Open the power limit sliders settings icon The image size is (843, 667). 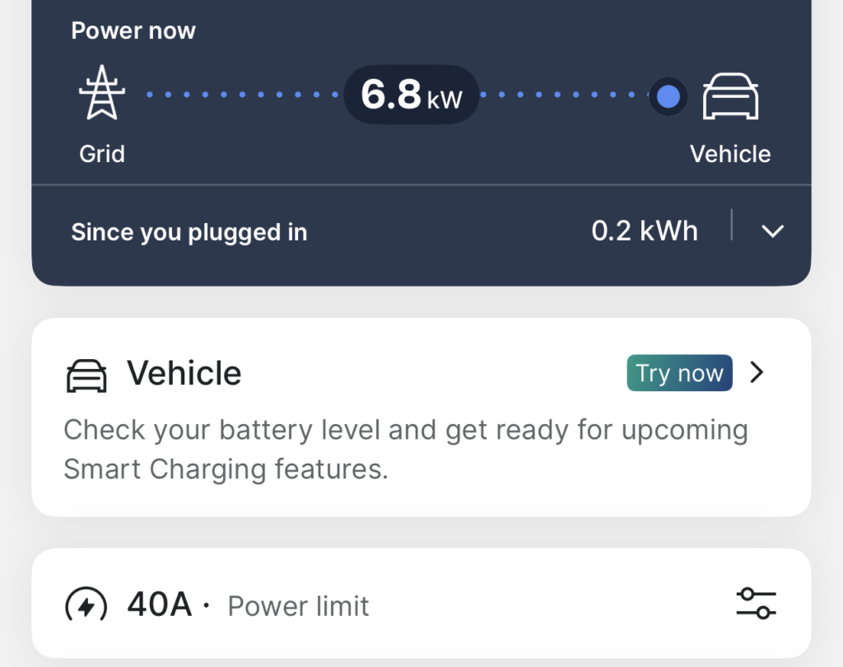tap(756, 604)
